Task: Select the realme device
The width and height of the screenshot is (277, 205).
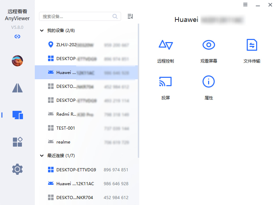Action: (86, 142)
